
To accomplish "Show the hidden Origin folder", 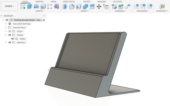I will pos(10,31).
